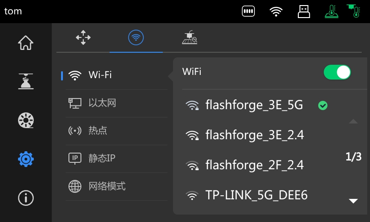Screen dimensions: 370x222
Task: Tap the Ethernet port status icon
Action: point(248,11)
